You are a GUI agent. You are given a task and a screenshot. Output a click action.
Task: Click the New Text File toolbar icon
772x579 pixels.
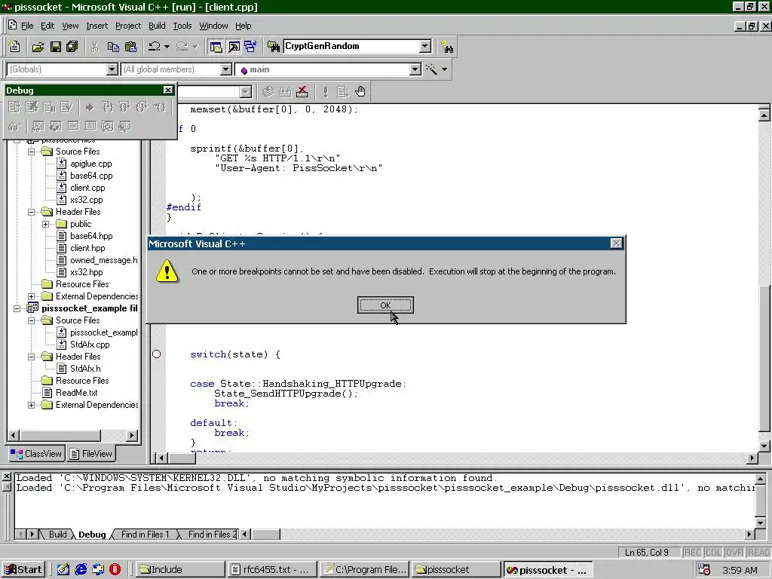(x=15, y=46)
